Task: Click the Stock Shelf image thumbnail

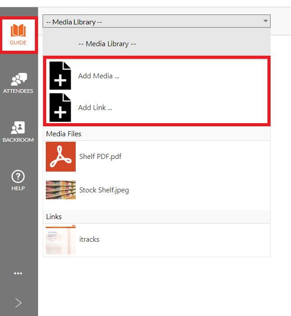Action: point(61,190)
